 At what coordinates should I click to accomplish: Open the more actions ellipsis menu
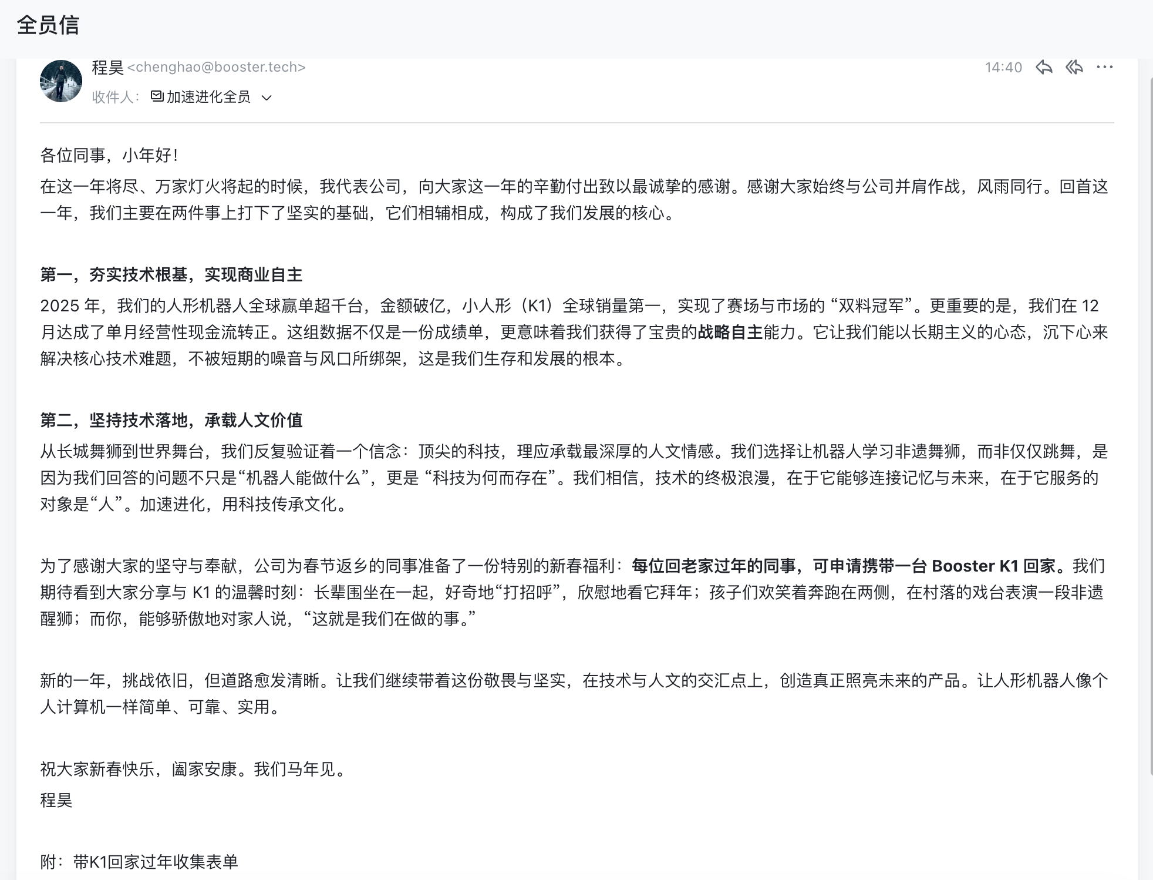coord(1104,68)
